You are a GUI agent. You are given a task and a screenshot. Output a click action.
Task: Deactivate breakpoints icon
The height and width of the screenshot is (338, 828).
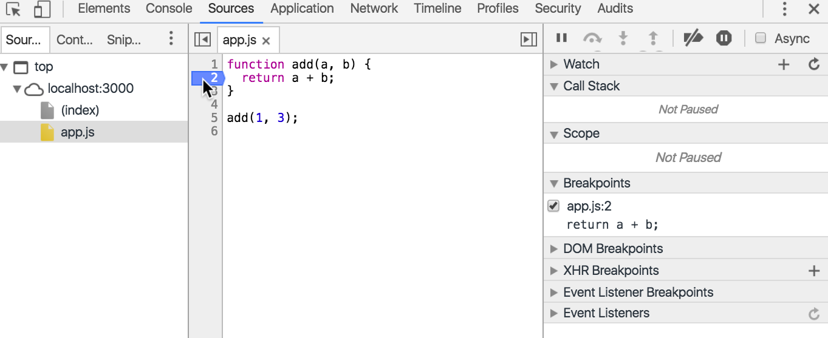693,38
